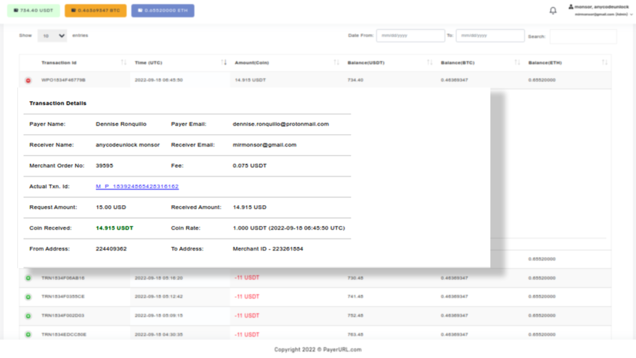Open the Show entries dropdown
The width and height of the screenshot is (636, 358).
[52, 35]
